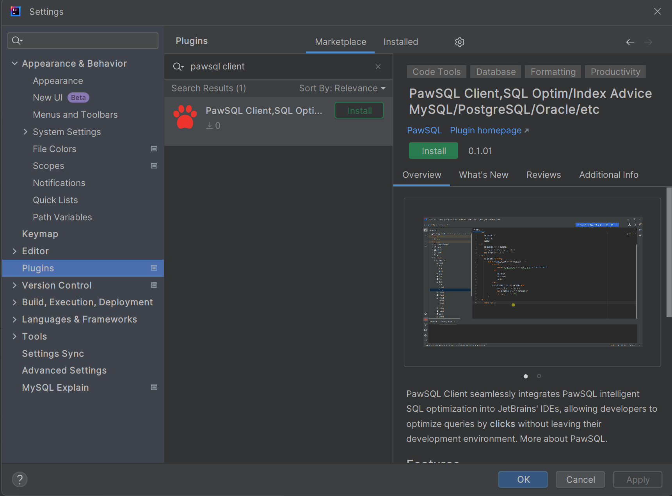Image resolution: width=672 pixels, height=496 pixels.
Task: Close the Settings dialog window
Action: (658, 11)
